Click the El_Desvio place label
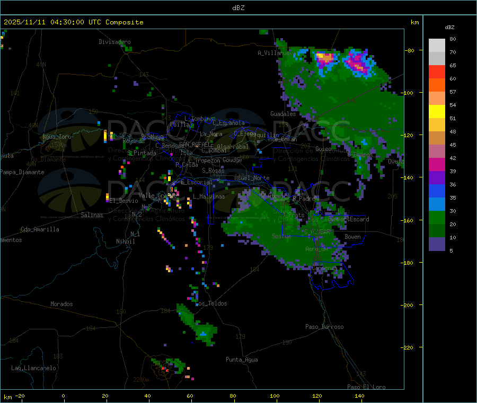Viewport: 477px width, 403px height. [x=123, y=201]
